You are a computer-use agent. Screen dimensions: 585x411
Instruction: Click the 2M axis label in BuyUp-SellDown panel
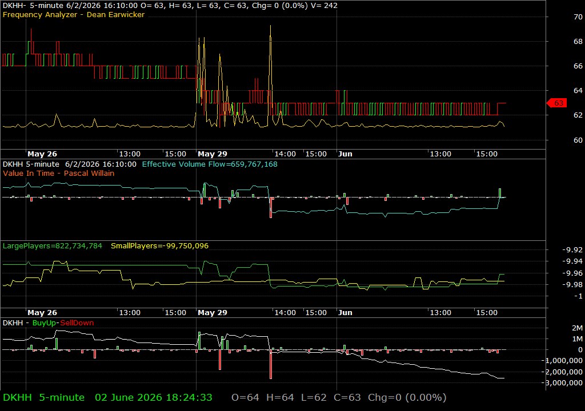(577, 328)
